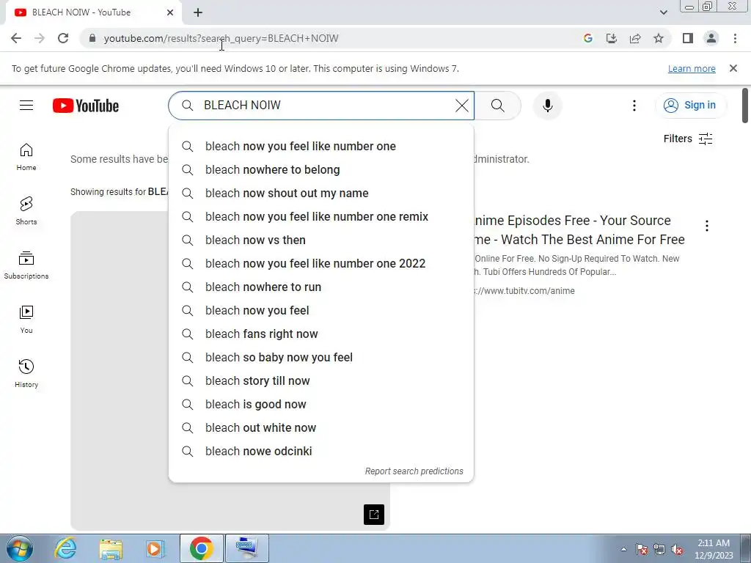Click the install/download icon in address bar
The width and height of the screenshot is (751, 563).
point(612,38)
